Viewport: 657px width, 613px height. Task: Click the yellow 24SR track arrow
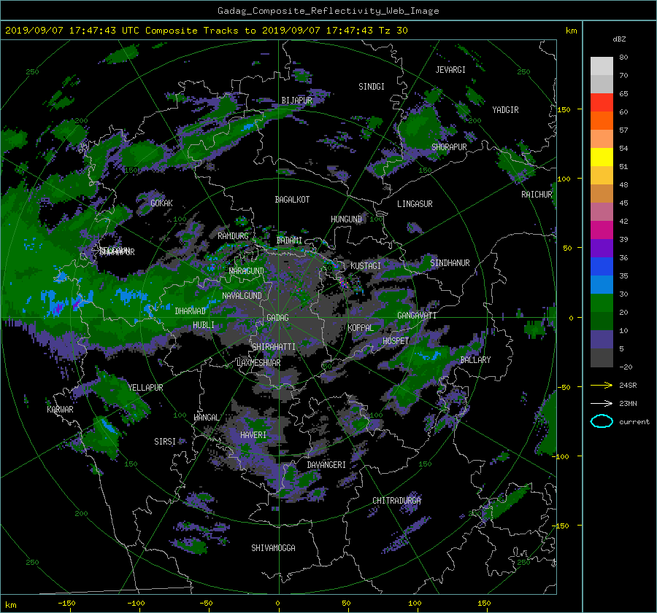pos(602,385)
